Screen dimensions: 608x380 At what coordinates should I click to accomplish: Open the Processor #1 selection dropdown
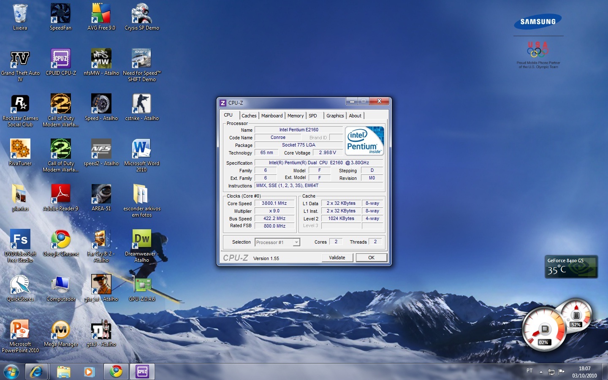(277, 242)
